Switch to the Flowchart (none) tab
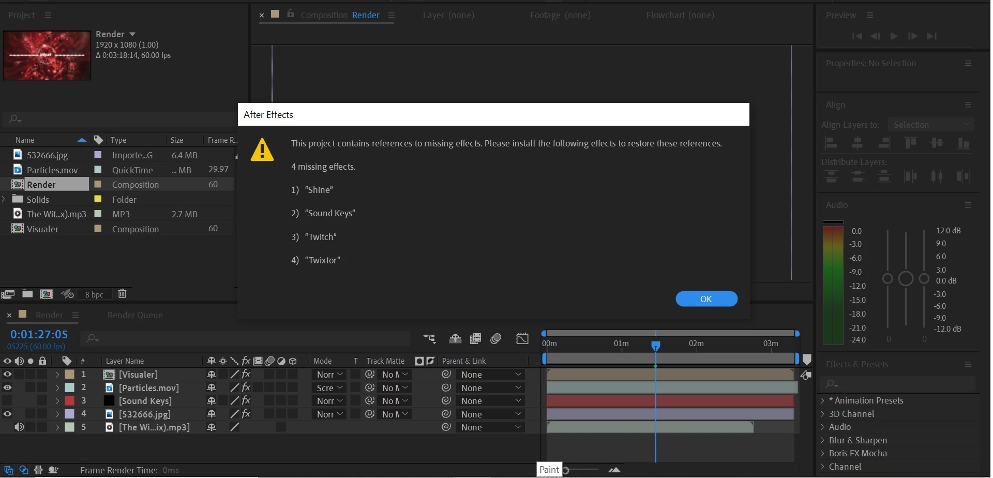This screenshot has width=993, height=478. [680, 15]
